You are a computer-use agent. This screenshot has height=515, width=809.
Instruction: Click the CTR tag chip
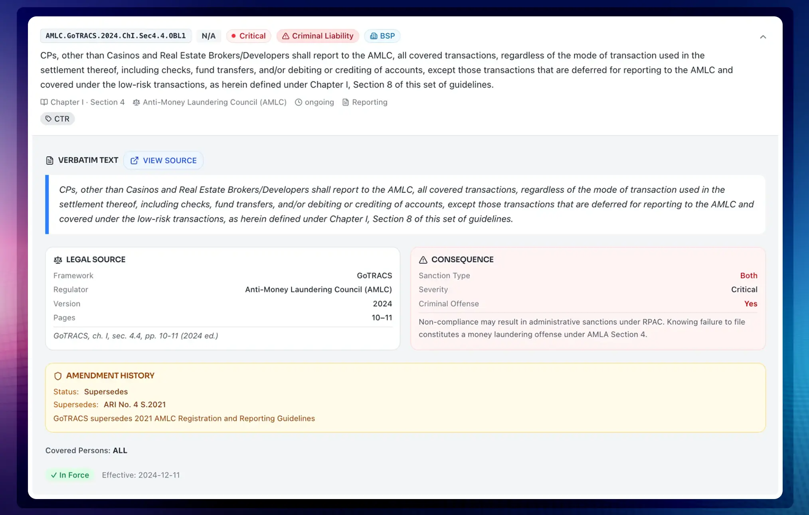57,118
